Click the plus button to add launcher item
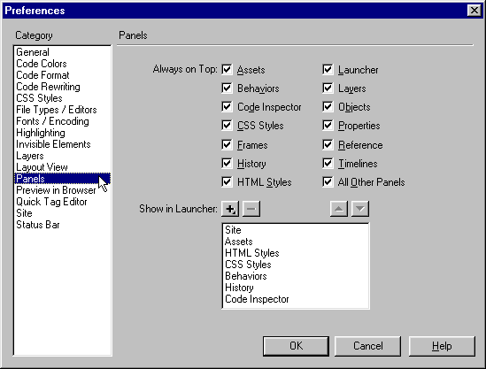Screen dimensions: 486x369 [230, 209]
